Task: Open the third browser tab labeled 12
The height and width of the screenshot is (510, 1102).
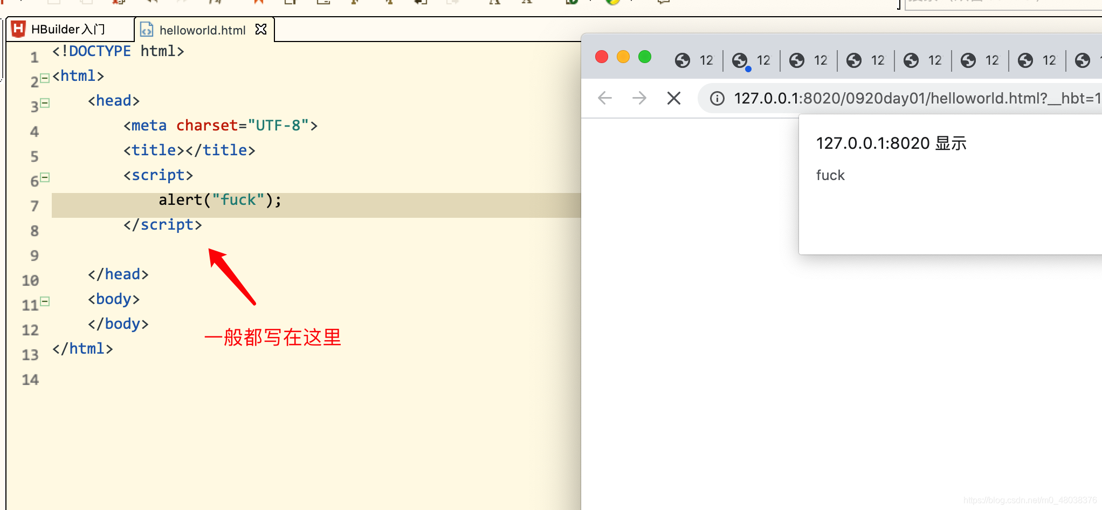Action: coord(809,60)
